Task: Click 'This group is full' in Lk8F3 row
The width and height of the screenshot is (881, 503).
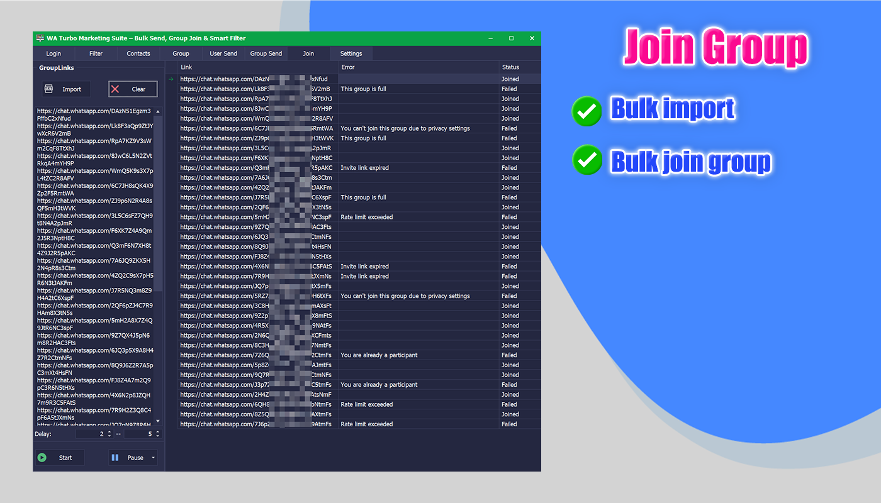Action: tap(364, 89)
